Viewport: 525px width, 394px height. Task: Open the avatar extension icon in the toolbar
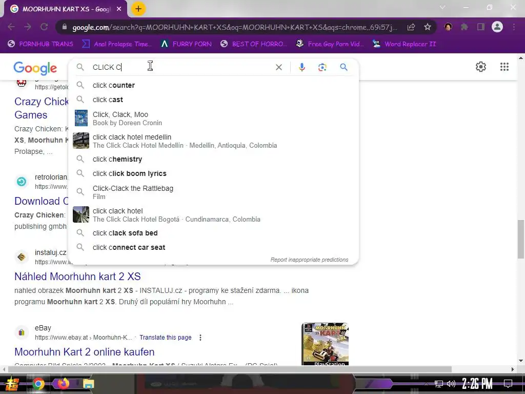click(448, 27)
